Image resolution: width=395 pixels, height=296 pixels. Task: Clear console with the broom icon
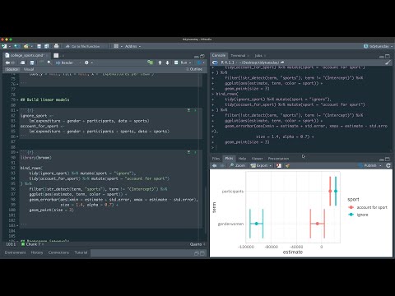[x=388, y=62]
